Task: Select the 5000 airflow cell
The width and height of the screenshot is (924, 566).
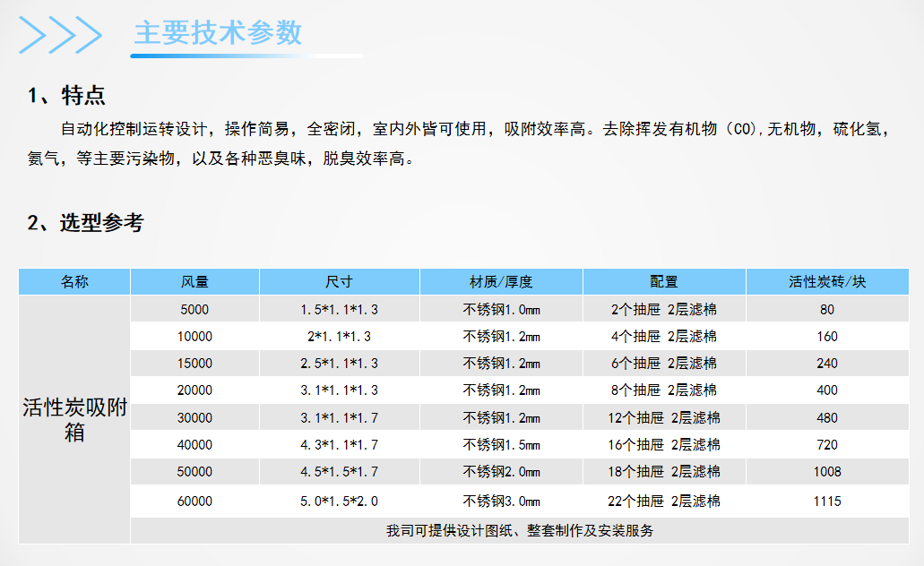Action: click(x=194, y=310)
